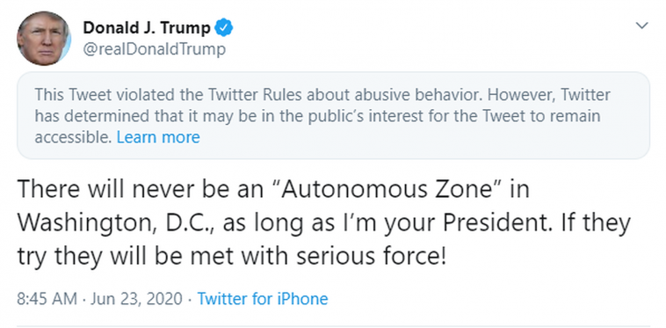The width and height of the screenshot is (666, 328).
Task: Click the Twitter for iPhone source link
Action: click(263, 299)
